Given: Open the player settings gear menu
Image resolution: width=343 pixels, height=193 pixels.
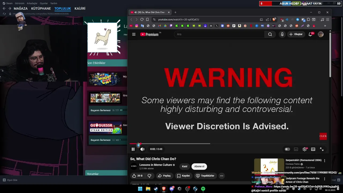Looking at the screenshot, I should click(x=305, y=149).
